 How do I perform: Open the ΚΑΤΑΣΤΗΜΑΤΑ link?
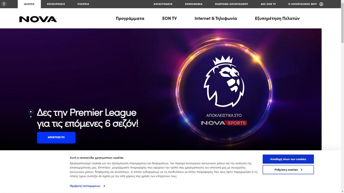coord(163,4)
